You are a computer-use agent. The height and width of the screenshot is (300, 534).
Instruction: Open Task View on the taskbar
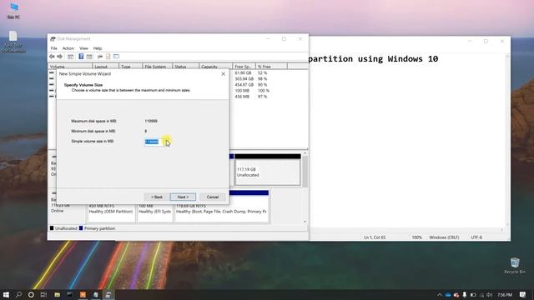pyautogui.click(x=43, y=294)
